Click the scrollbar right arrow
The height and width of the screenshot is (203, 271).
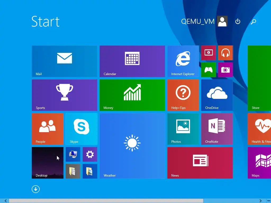260,201
